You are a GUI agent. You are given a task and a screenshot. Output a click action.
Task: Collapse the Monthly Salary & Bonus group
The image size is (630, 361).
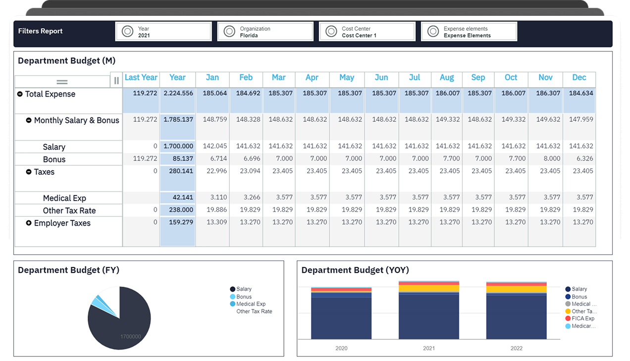click(29, 120)
